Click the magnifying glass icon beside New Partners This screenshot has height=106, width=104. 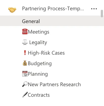point(25,84)
